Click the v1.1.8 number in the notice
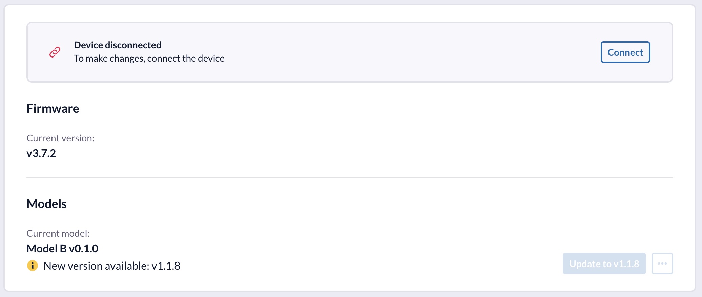Screen dimensions: 702x297 tap(166, 266)
